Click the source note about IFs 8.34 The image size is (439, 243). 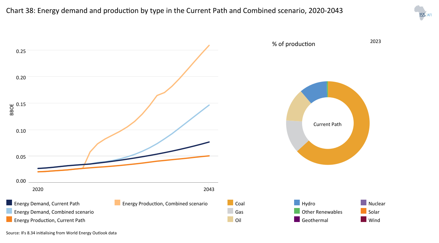pos(61,233)
